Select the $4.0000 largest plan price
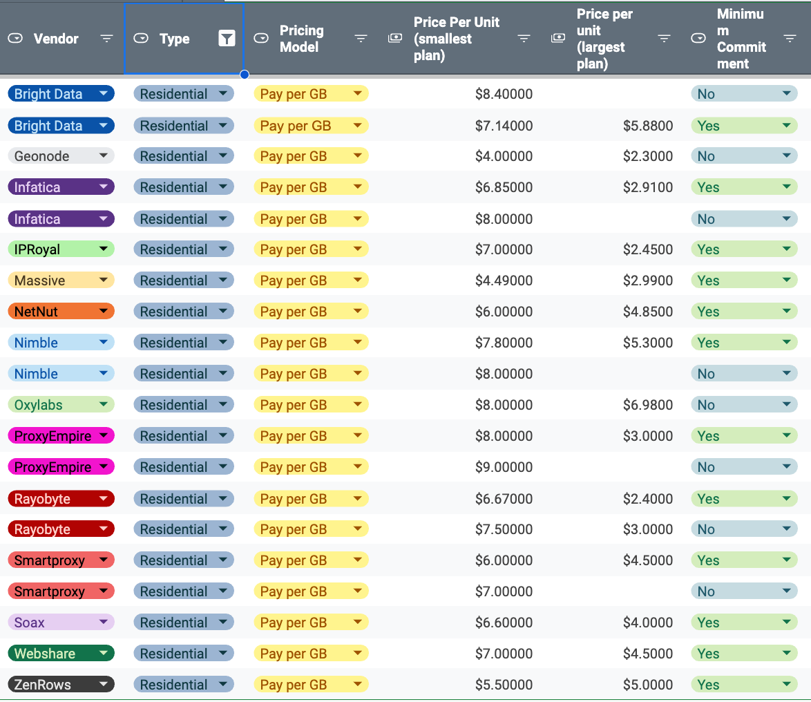Image resolution: width=811 pixels, height=702 pixels. tap(647, 623)
